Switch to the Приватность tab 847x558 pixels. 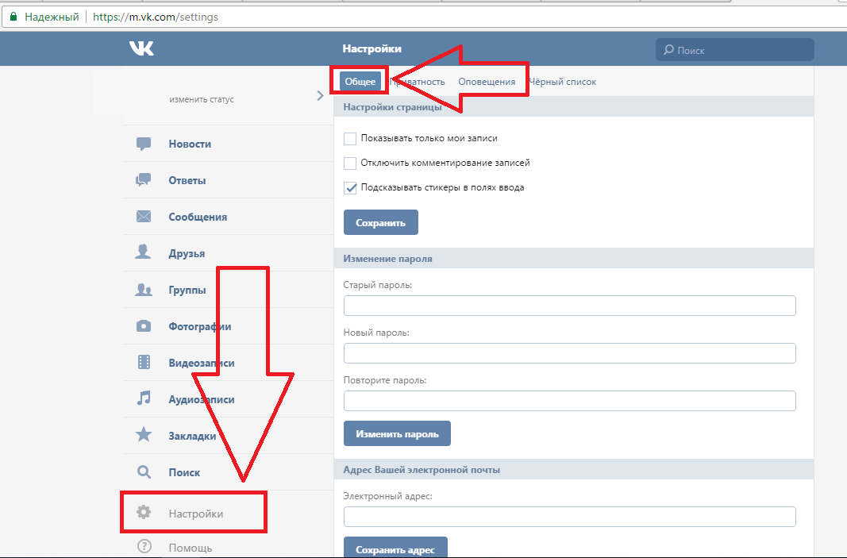point(417,82)
